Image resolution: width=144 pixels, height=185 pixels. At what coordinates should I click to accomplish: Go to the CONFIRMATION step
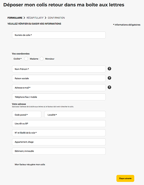tap(56, 18)
